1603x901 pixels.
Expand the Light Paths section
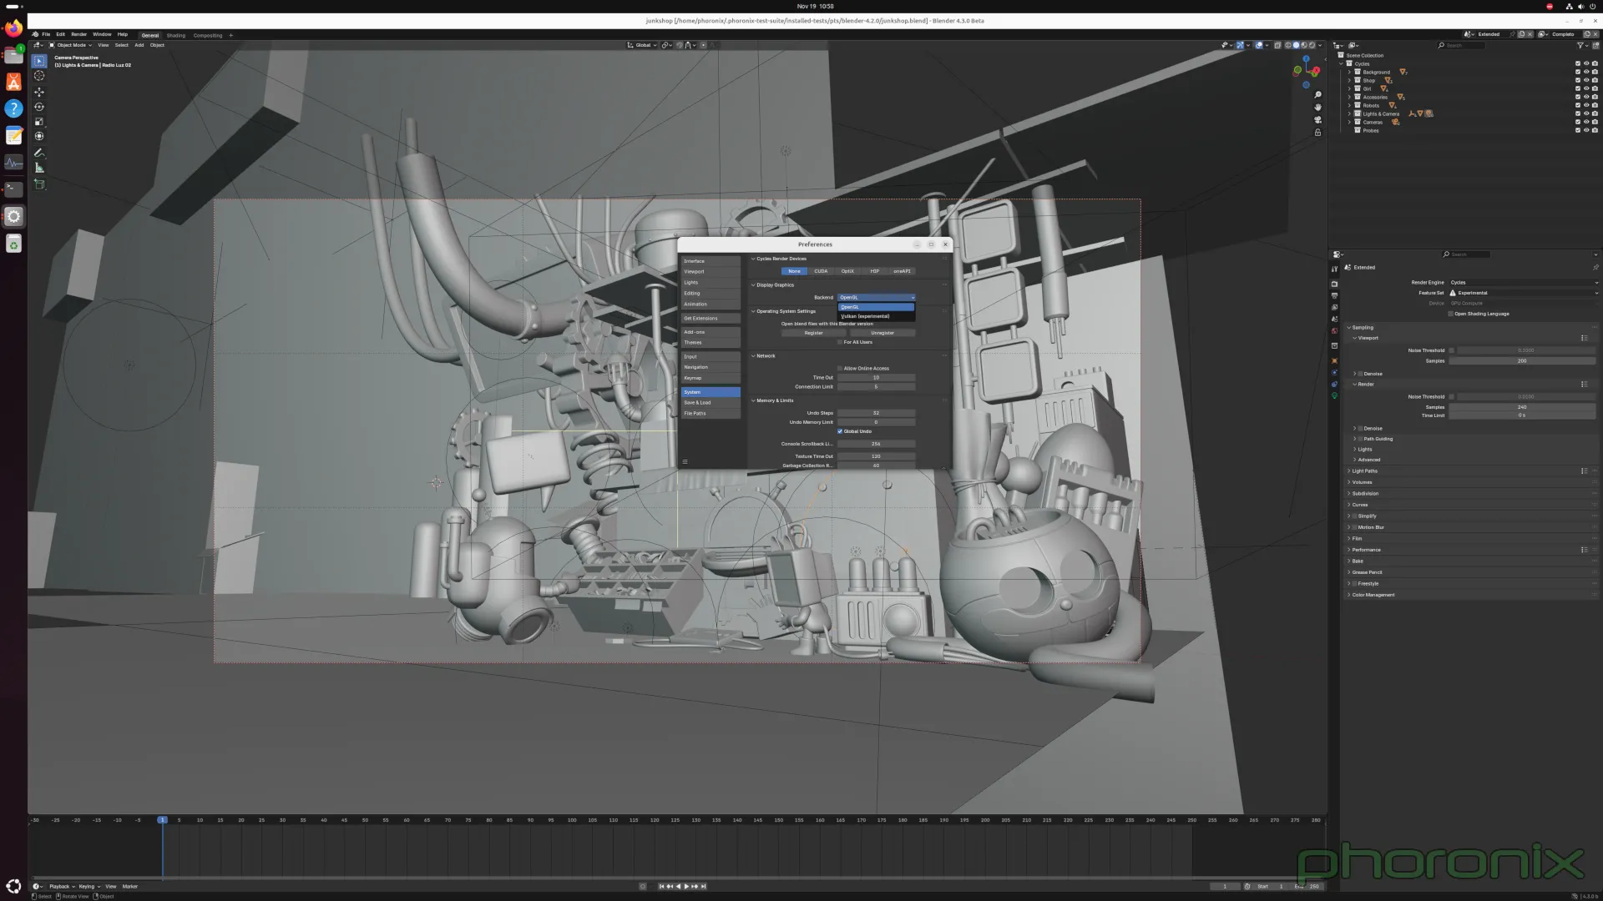tap(1364, 471)
